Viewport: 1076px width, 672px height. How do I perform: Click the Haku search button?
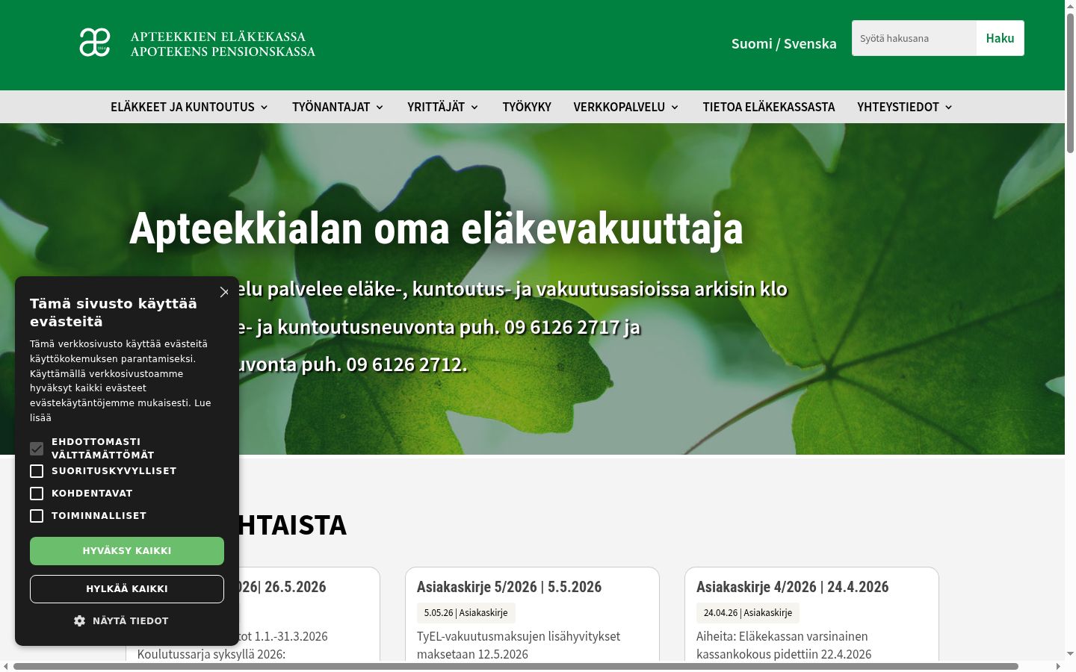[1000, 38]
